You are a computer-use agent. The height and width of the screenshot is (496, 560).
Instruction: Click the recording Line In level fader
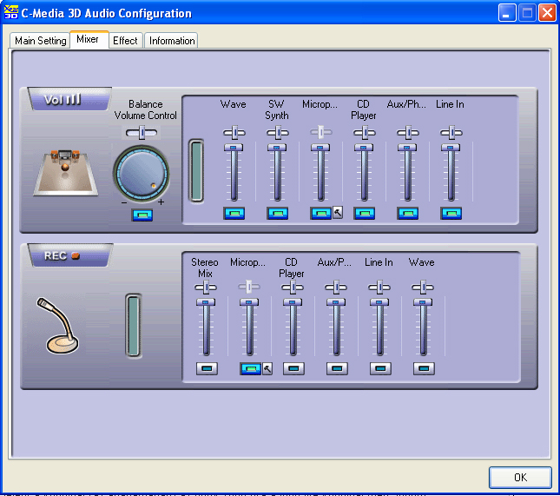(x=379, y=327)
